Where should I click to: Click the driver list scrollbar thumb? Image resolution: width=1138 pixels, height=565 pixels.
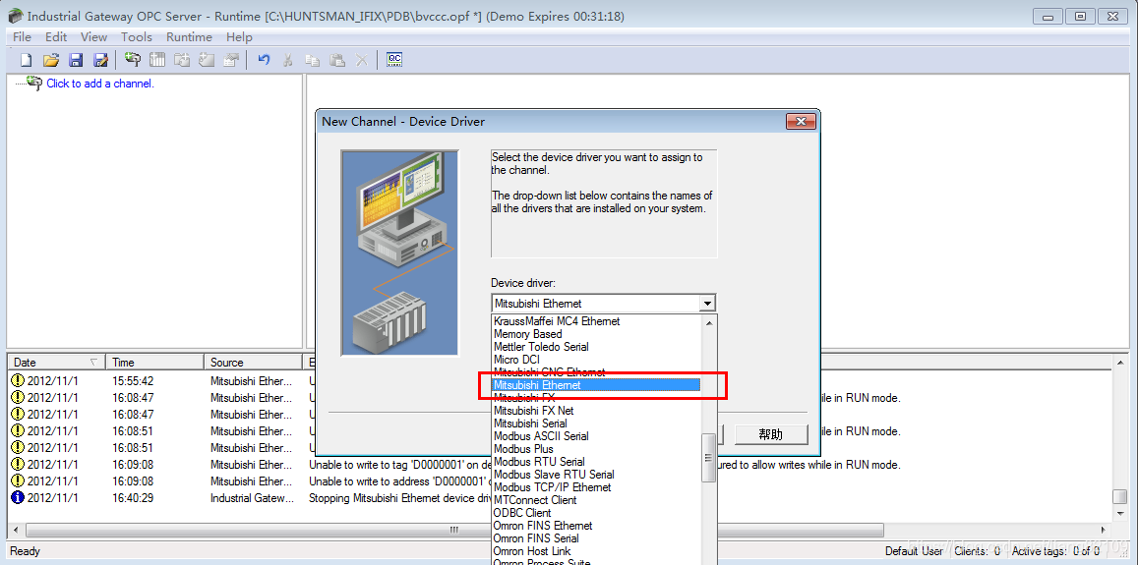tap(709, 458)
